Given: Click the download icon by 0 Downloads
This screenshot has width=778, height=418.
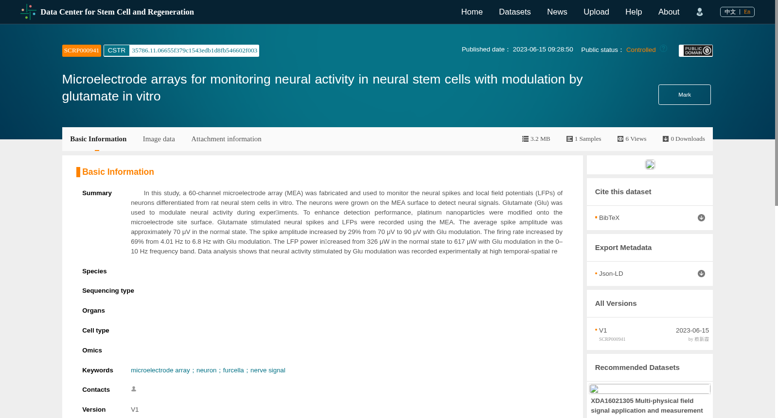Looking at the screenshot, I should click(x=666, y=139).
